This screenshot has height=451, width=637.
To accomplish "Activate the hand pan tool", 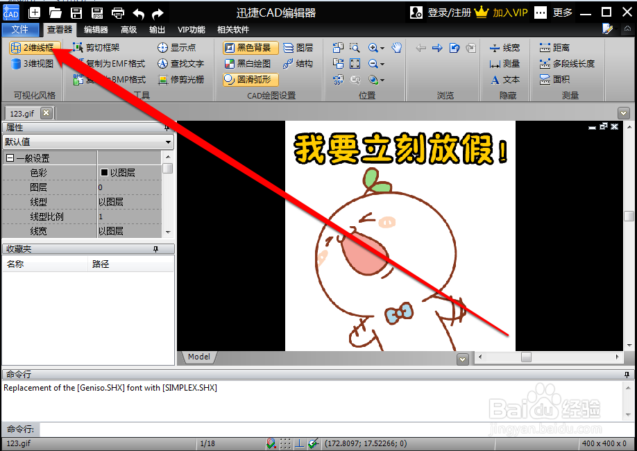I will tap(396, 48).
